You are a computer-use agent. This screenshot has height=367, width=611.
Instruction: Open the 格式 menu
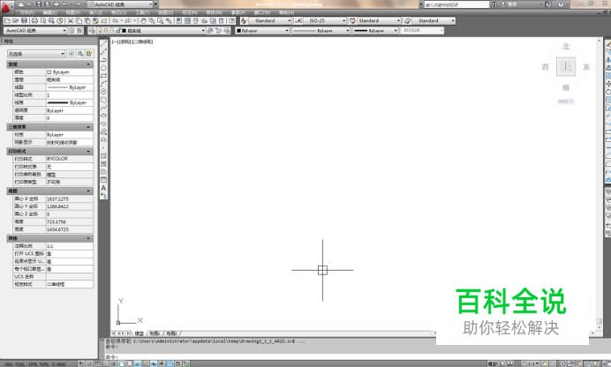click(x=119, y=12)
